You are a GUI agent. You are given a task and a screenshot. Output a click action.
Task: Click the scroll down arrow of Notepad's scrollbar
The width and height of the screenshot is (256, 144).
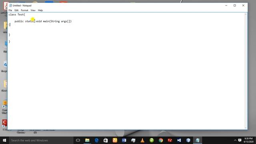pyautogui.click(x=246, y=128)
